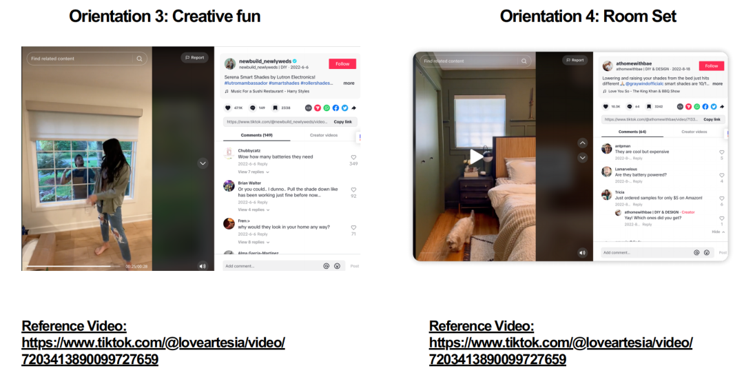
Task: Go to next video chevron on athomewithbae
Action: [x=582, y=158]
